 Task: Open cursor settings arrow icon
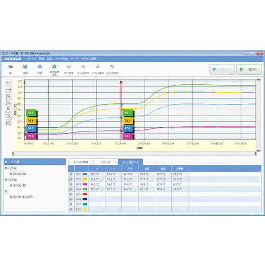[83, 67]
